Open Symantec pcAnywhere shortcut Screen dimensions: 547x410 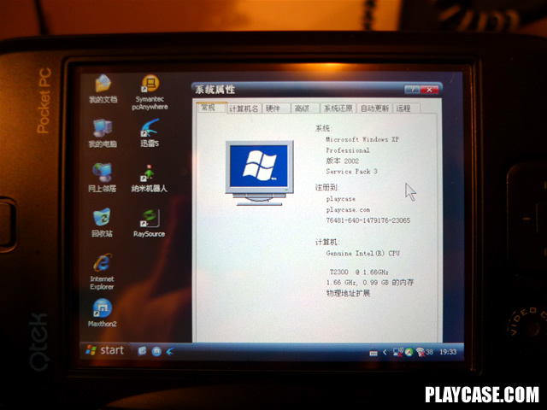150,92
